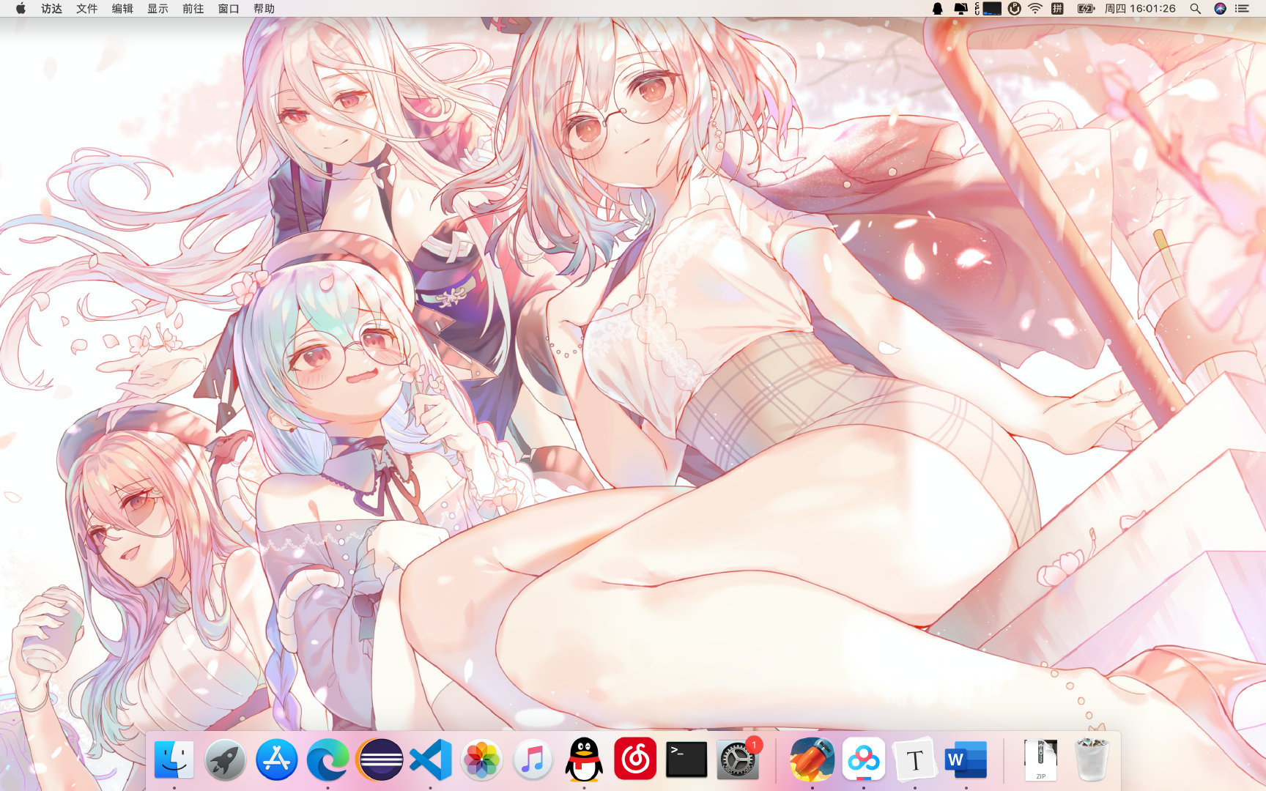Open the battery status menu
Image resolution: width=1266 pixels, height=791 pixels.
click(x=1086, y=9)
